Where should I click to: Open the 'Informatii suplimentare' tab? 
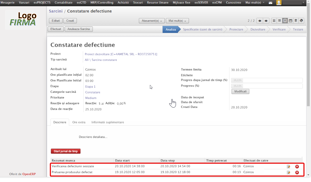coord(107,122)
